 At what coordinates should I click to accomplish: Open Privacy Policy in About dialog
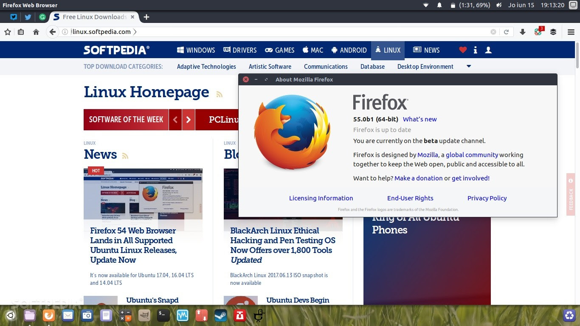(x=487, y=198)
